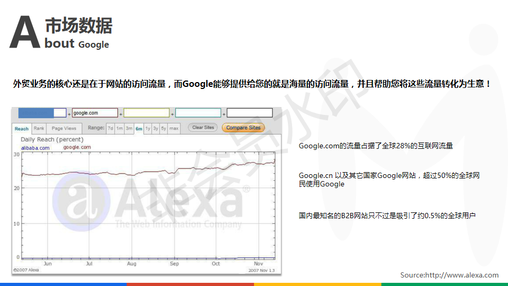
Task: Set range to 1m
Action: pos(120,128)
